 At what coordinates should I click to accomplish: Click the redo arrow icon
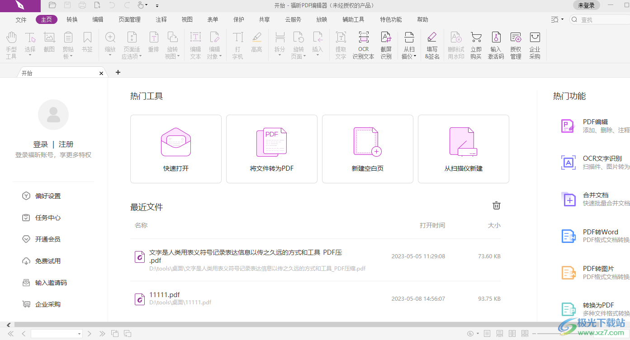pyautogui.click(x=127, y=5)
